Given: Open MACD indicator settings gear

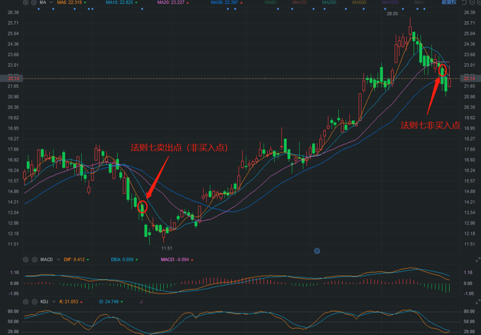Looking at the screenshot, I should (26, 260).
